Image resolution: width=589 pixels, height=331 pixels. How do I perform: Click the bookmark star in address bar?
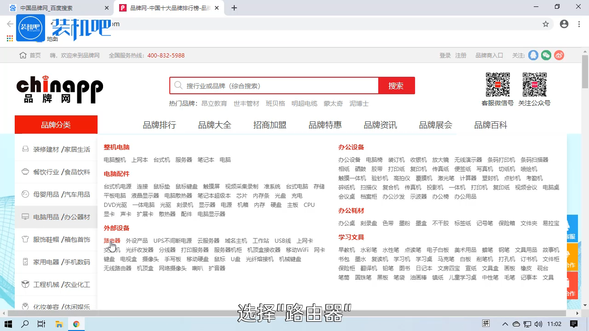(x=546, y=23)
